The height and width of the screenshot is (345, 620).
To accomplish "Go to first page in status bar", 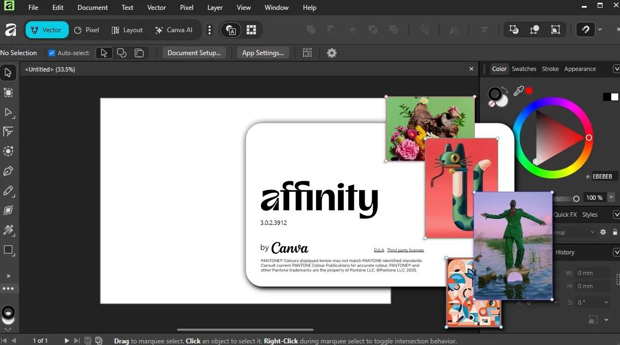I will [4, 341].
